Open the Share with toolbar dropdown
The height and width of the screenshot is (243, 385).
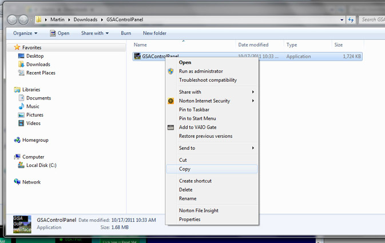point(95,33)
